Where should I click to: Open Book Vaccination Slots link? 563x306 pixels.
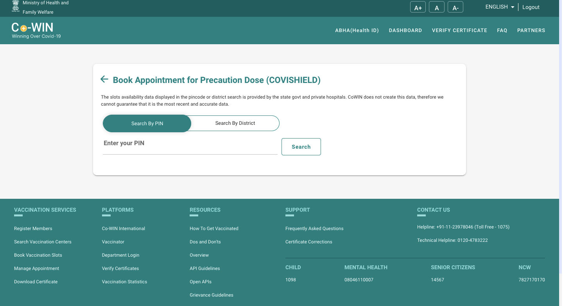pyautogui.click(x=38, y=255)
